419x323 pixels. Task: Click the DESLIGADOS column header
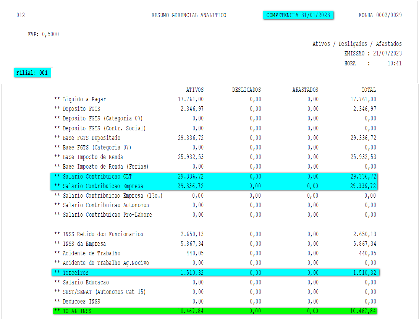(x=246, y=90)
